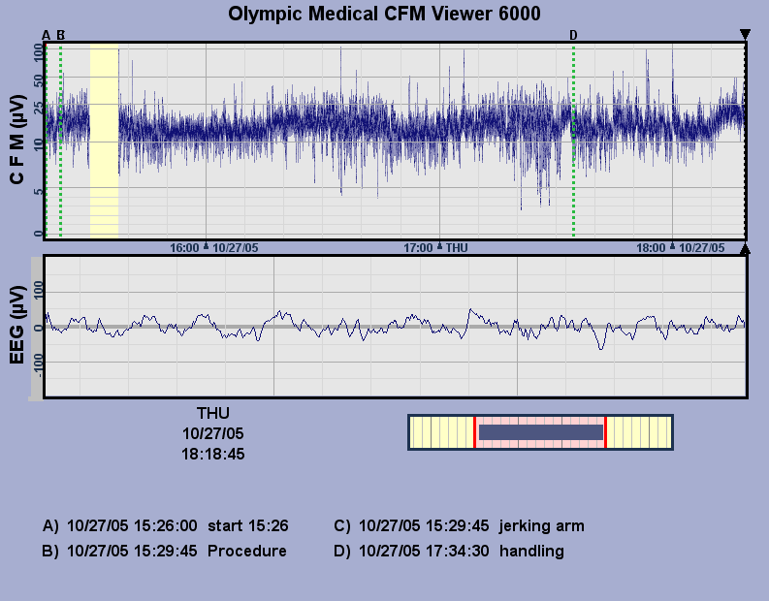Select event B 'Procedure' entry
Viewport: 769px width, 601px height.
click(x=164, y=551)
